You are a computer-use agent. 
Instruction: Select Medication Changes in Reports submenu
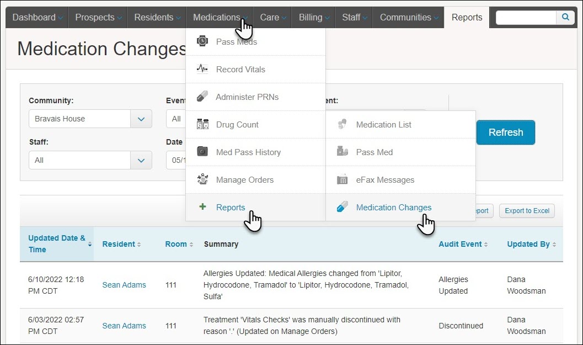393,208
